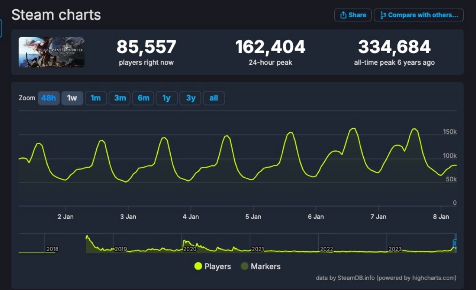Click 2021 in the navigator timeline
The width and height of the screenshot is (476, 290).
258,249
